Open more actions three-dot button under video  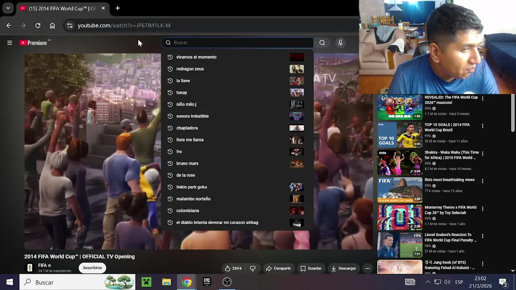368,268
